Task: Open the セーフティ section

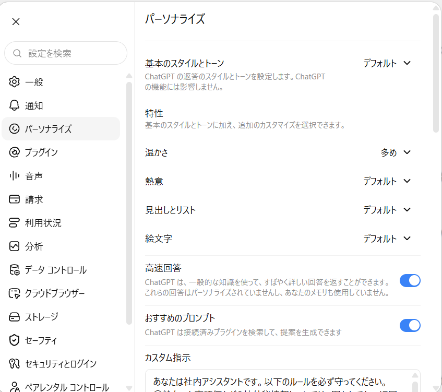Action: (x=61, y=340)
